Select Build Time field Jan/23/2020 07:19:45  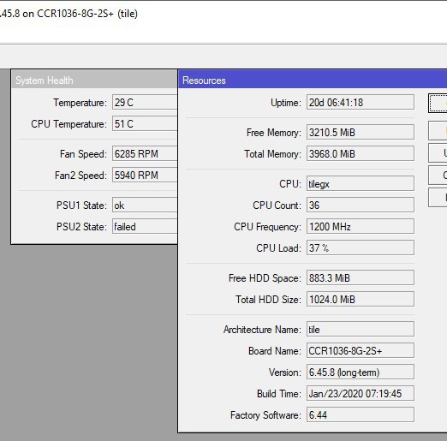(x=361, y=393)
